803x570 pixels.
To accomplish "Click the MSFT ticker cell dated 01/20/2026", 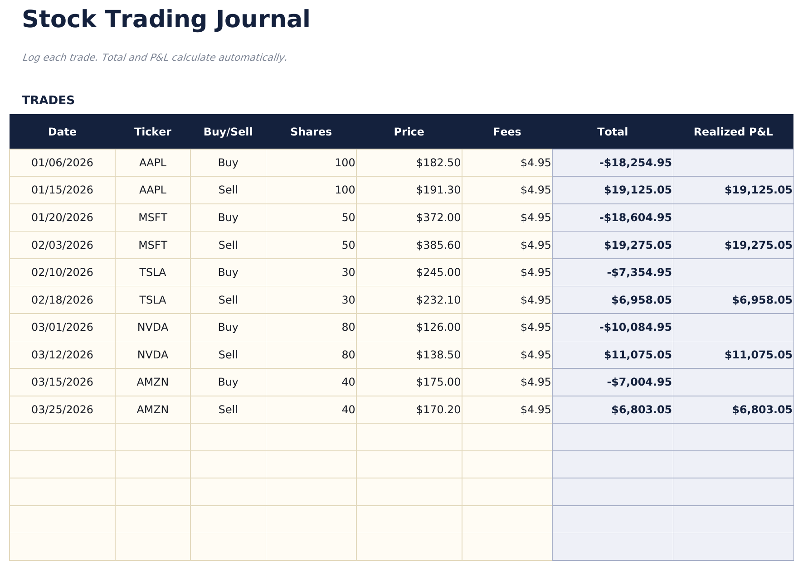I will pyautogui.click(x=153, y=217).
